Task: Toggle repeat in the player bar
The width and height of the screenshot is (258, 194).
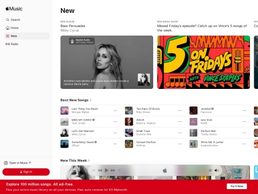Action: [119, 170]
